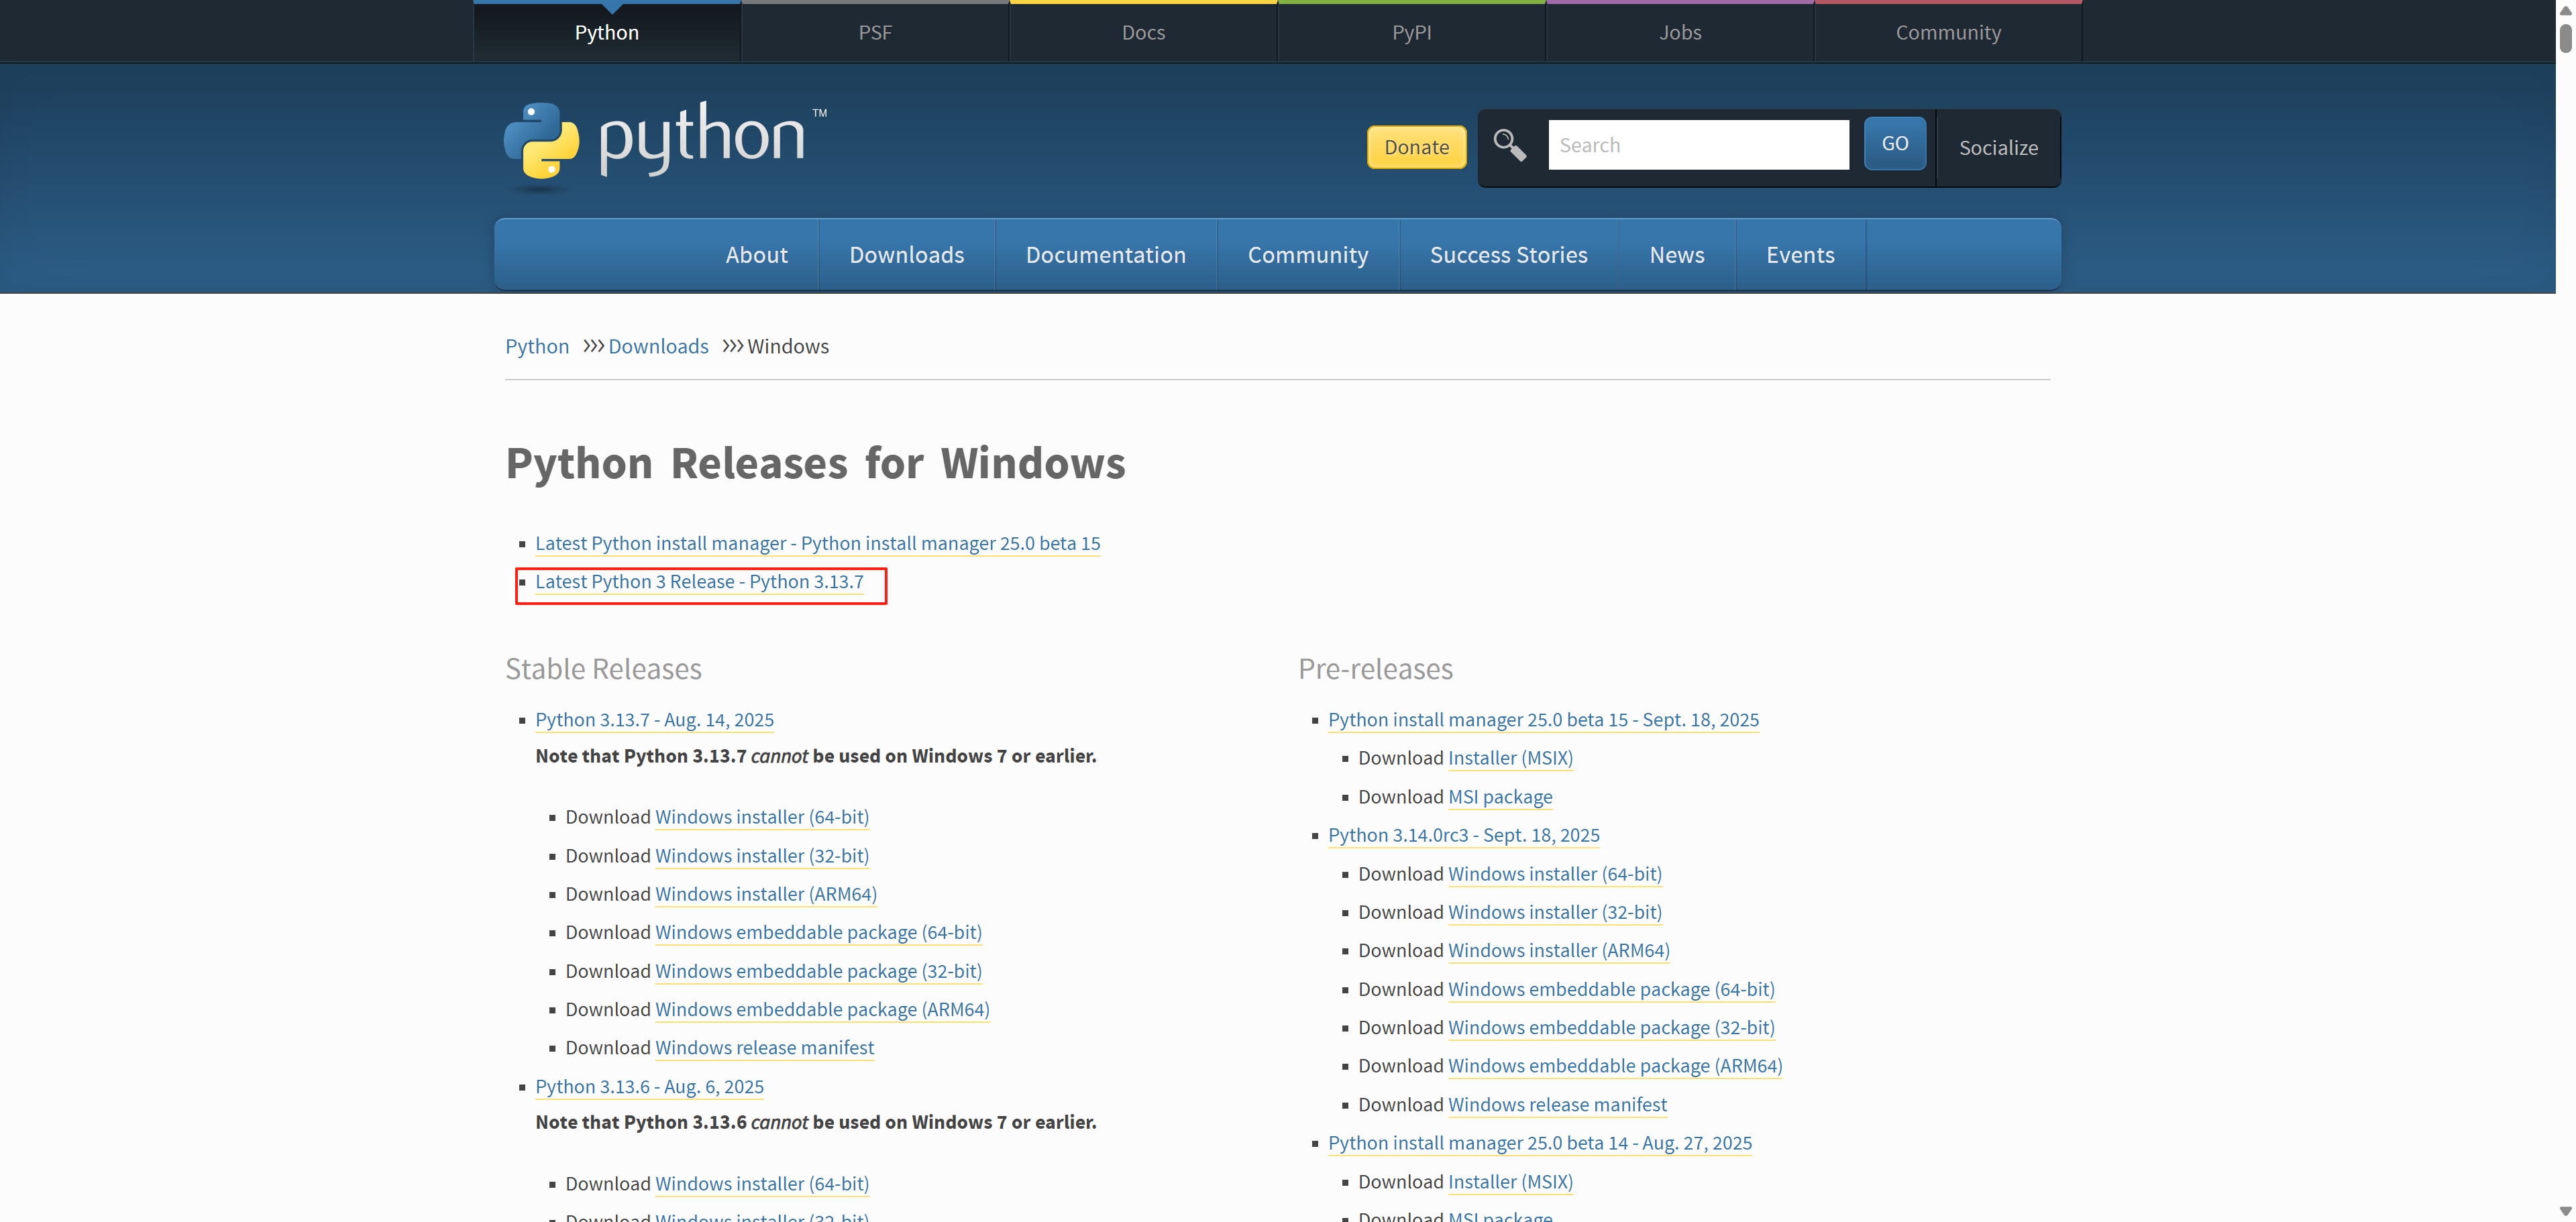Open Latest Python 3 Release 3.13.7 link

tap(699, 582)
